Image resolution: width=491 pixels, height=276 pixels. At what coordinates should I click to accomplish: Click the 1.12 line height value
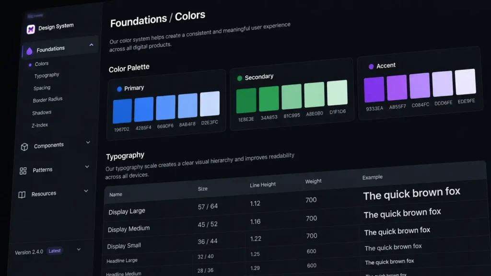255,204
